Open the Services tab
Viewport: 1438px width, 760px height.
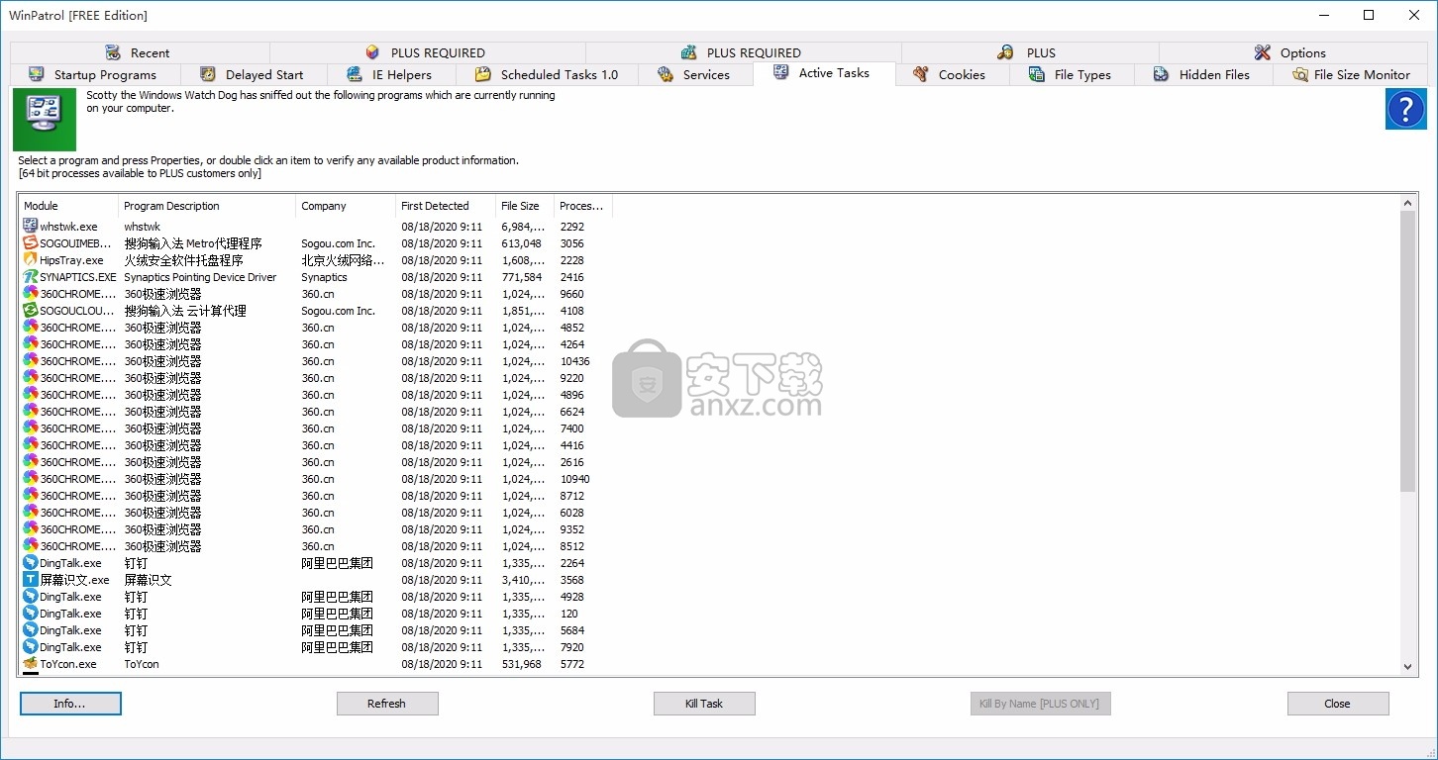(695, 74)
